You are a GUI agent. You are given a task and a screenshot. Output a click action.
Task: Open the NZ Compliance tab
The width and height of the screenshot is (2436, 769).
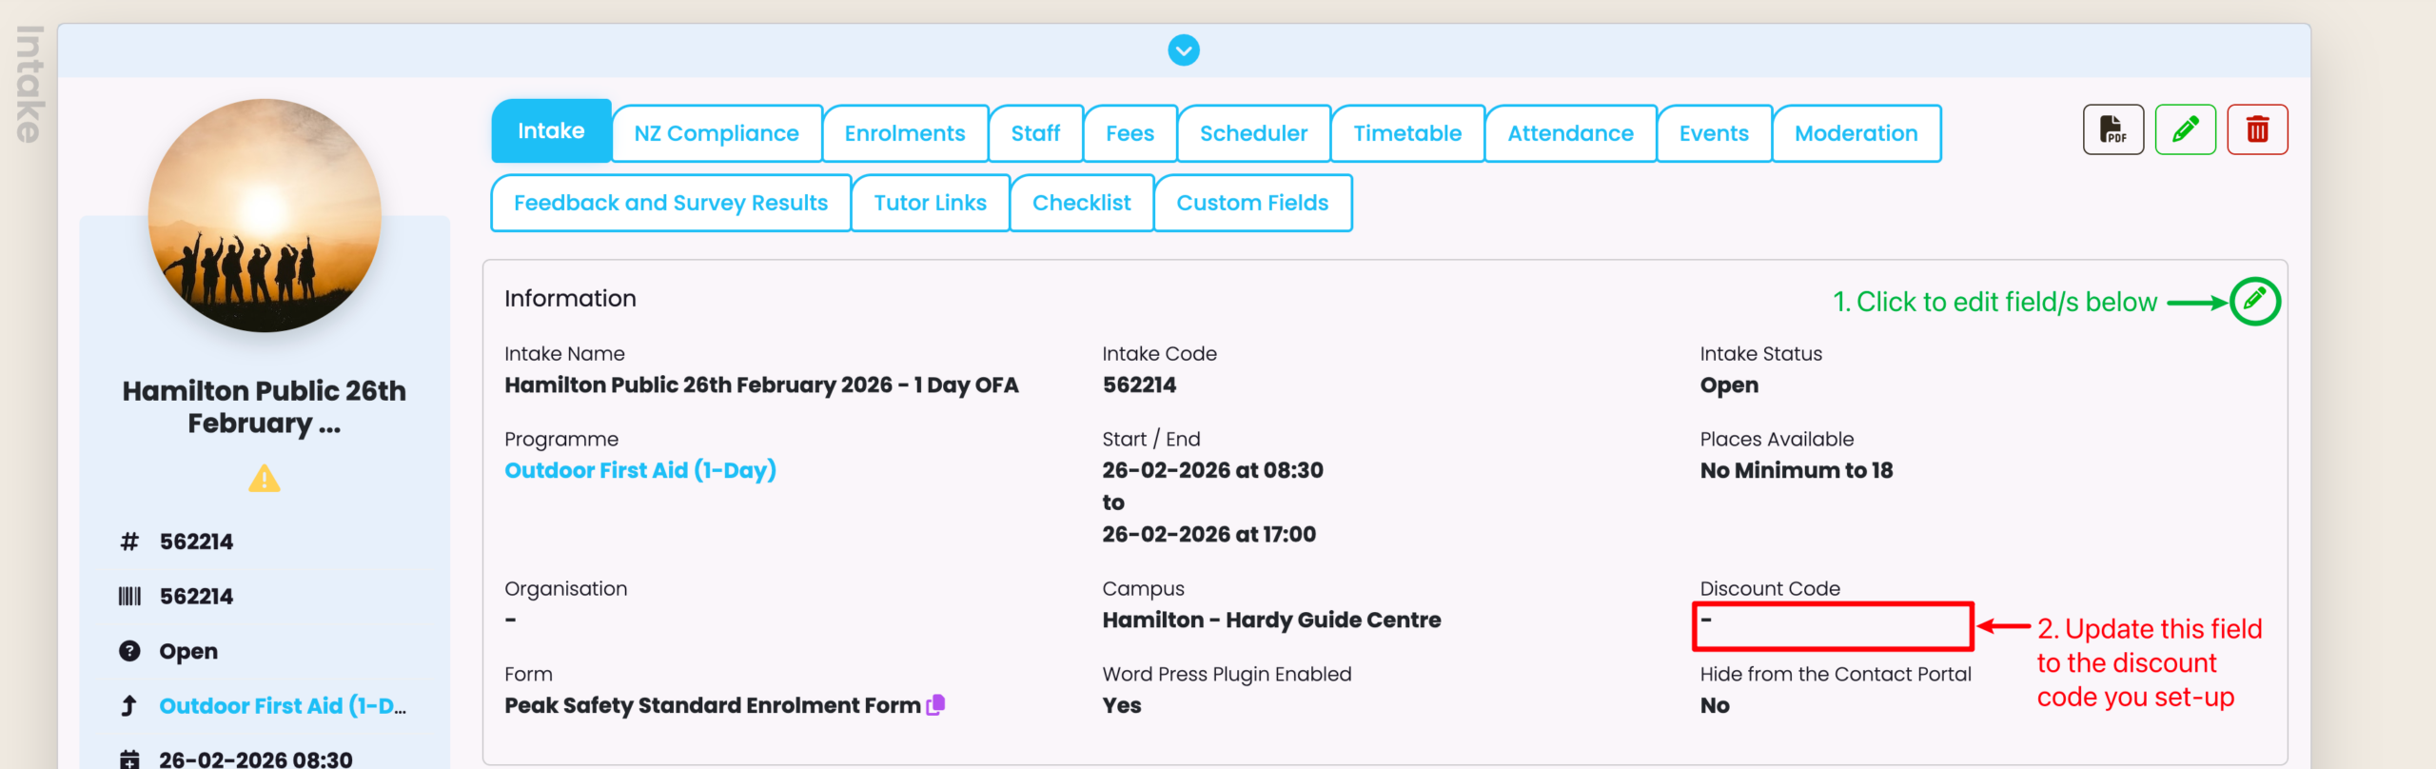pos(717,134)
